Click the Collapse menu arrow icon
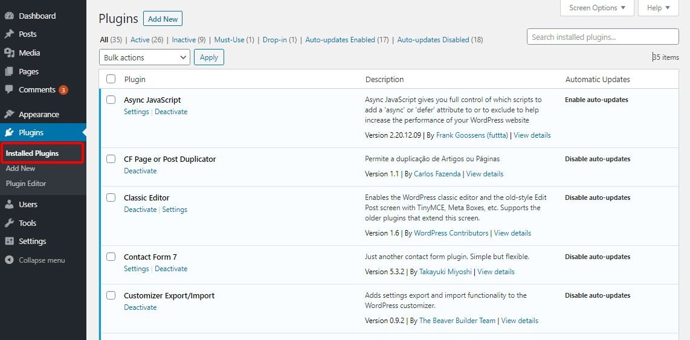 [x=9, y=260]
